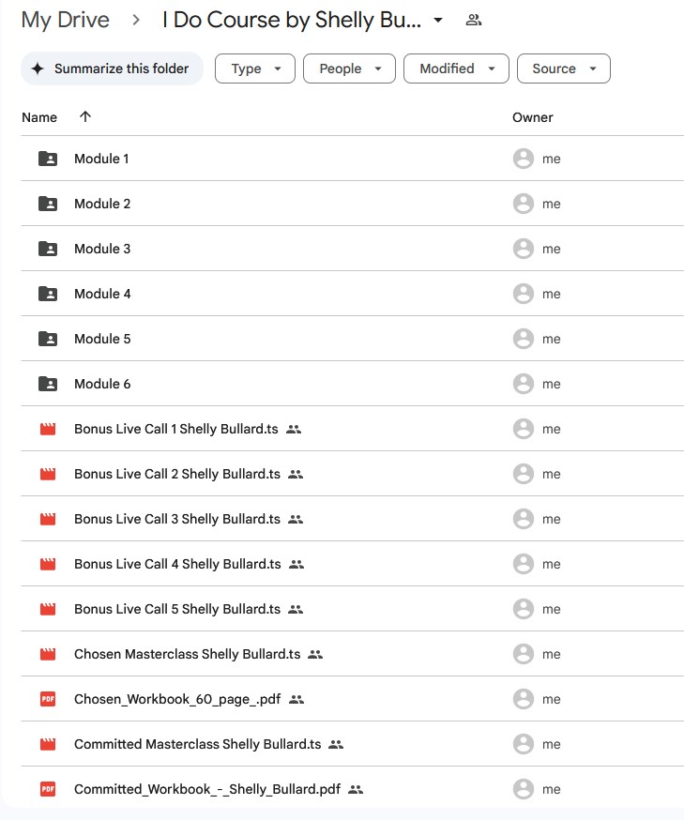Click the shared indicator next to Bonus Live Call 3

point(296,519)
